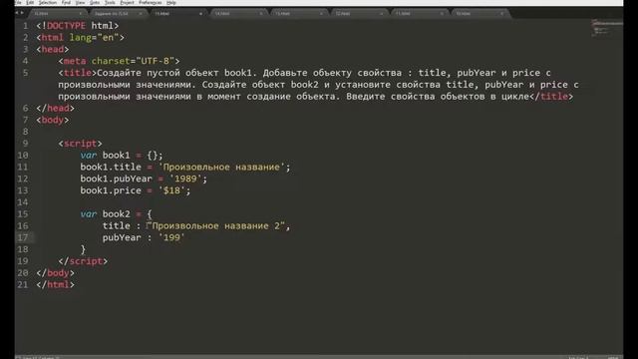Click the '199' string on line 17
This screenshot has width=638, height=359.
coord(171,237)
